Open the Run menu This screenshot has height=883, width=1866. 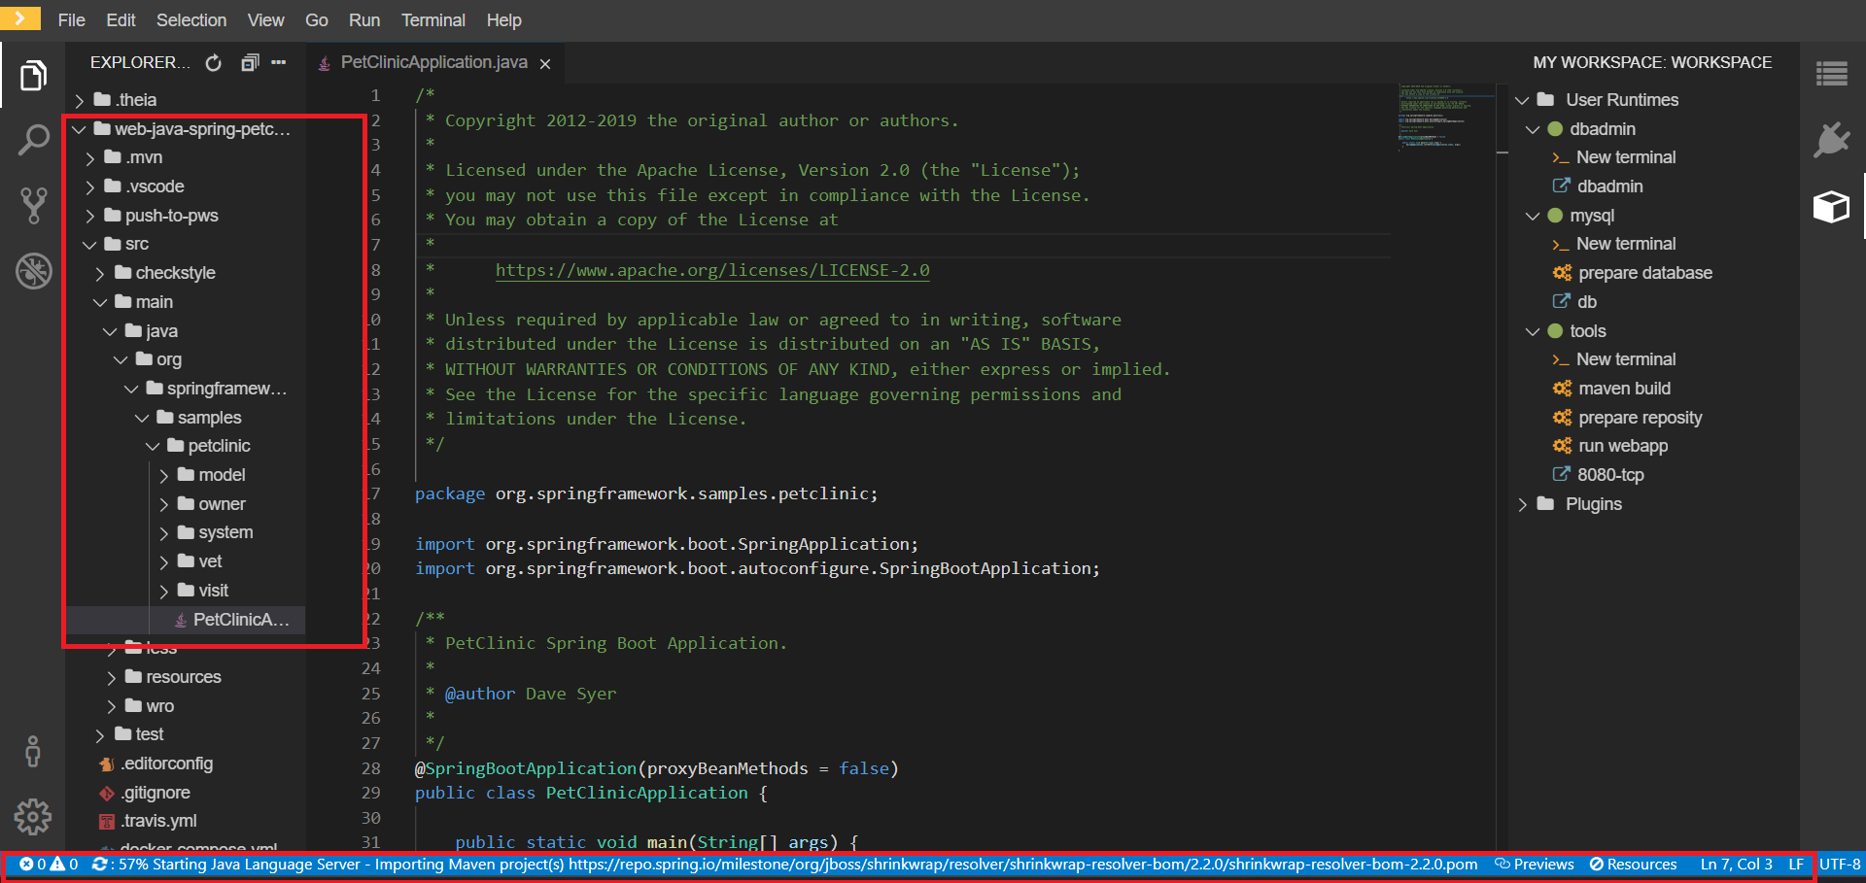click(x=364, y=20)
